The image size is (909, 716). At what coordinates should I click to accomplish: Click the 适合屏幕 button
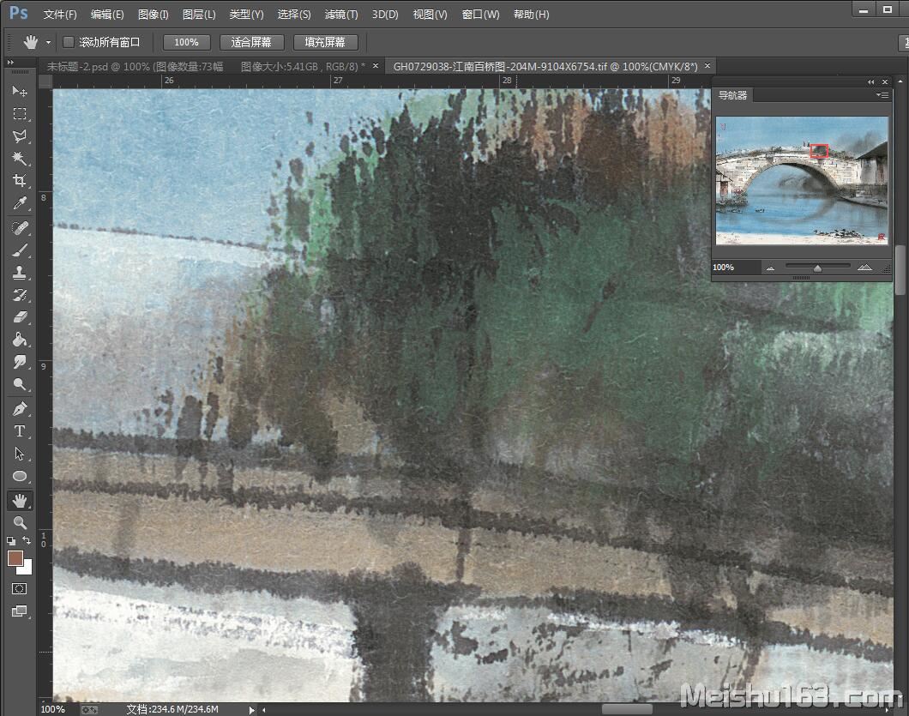(251, 42)
